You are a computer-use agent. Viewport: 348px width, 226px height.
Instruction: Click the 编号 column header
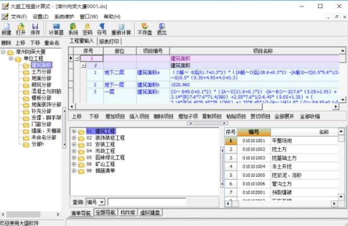(254, 132)
